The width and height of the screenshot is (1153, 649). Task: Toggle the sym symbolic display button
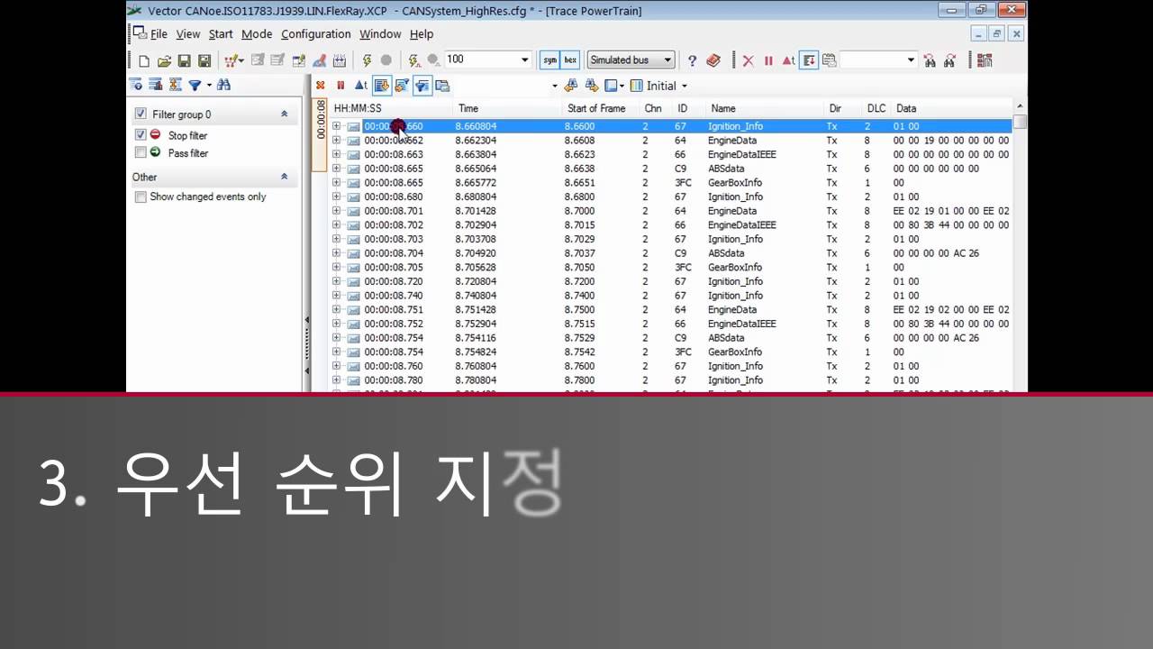[549, 60]
